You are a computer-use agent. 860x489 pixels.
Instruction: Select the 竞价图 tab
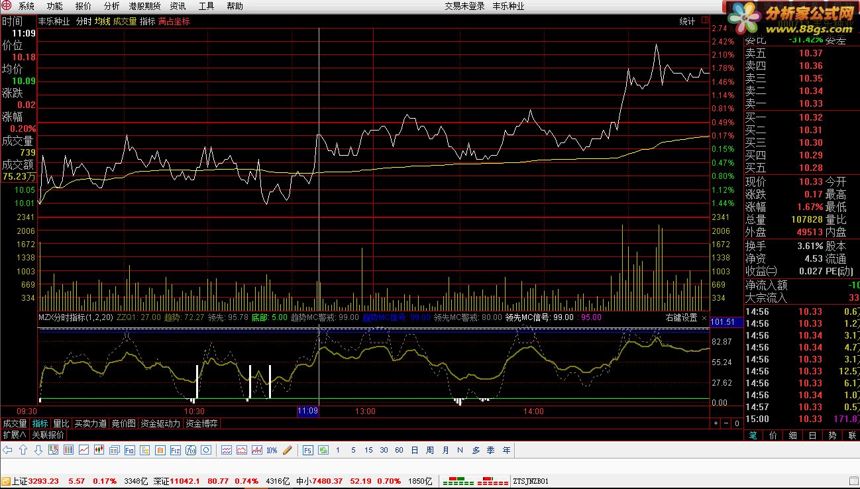point(123,423)
